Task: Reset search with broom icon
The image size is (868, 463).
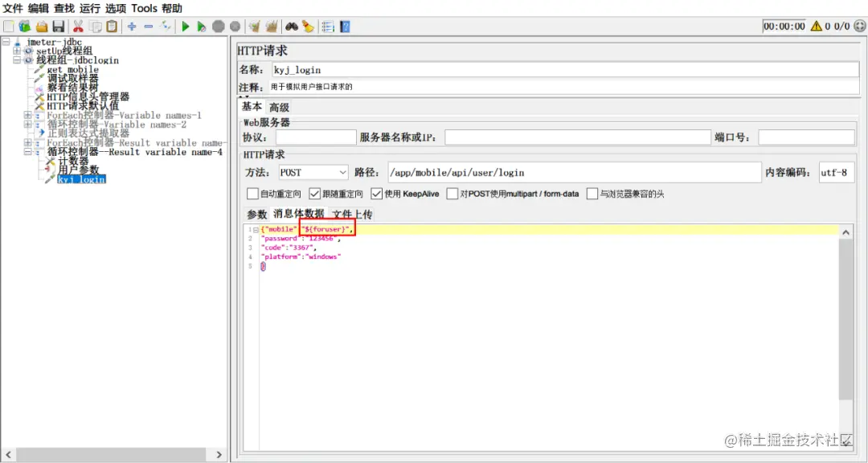Action: (x=308, y=26)
